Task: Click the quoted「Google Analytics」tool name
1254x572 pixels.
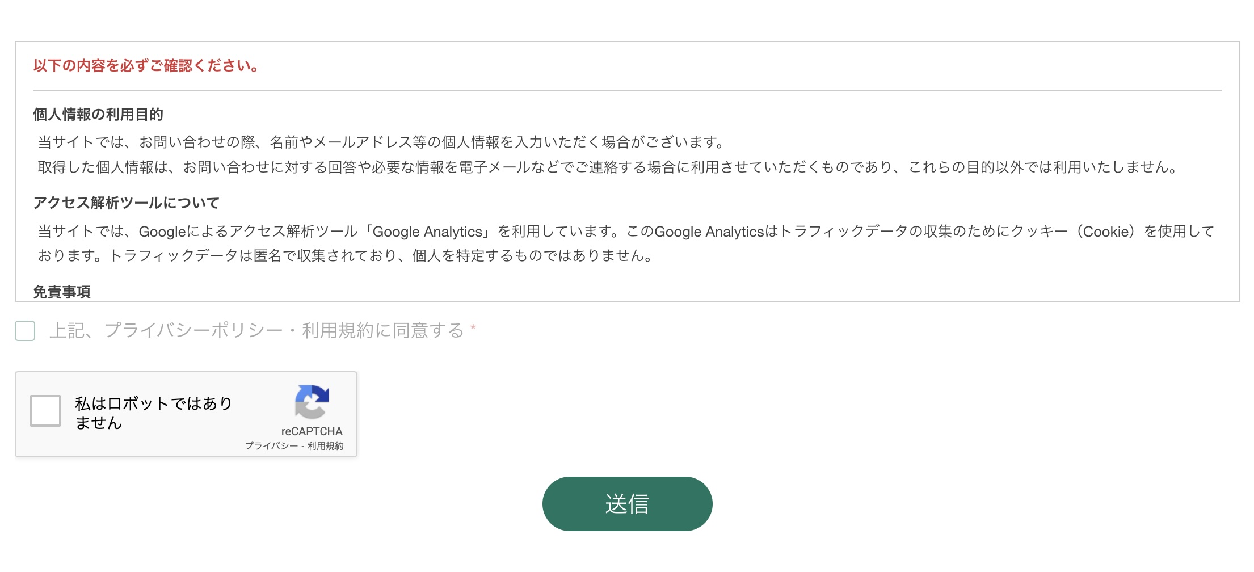Action: [427, 232]
